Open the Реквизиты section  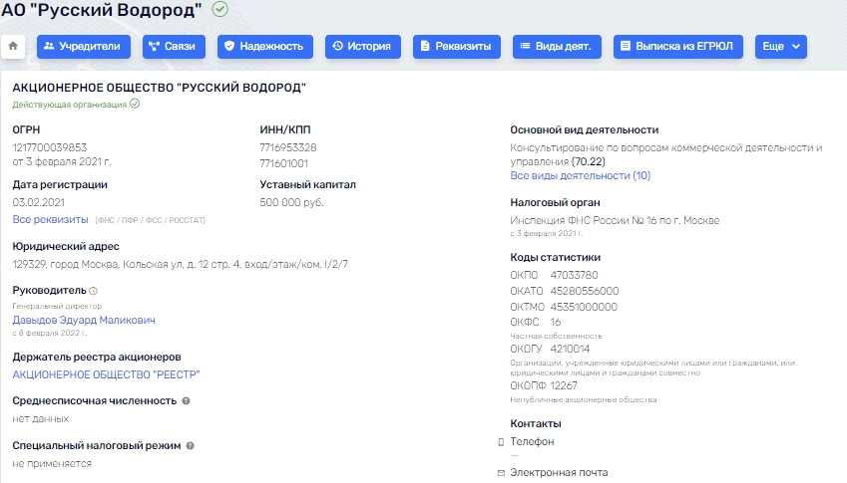point(457,47)
